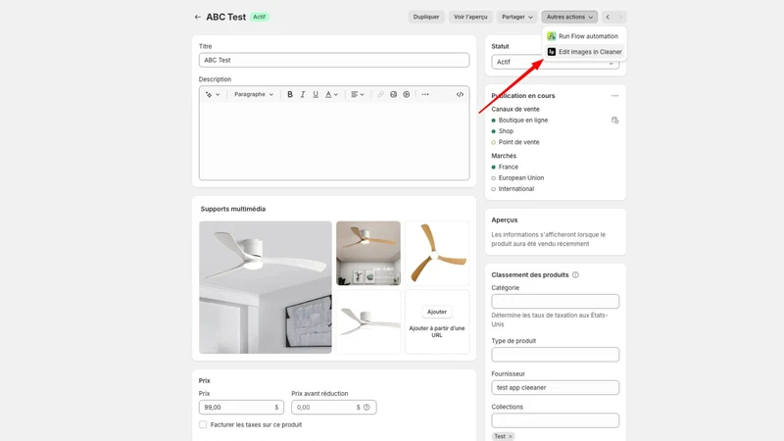Click the Collections search field
Viewport: 784px width, 441px height.
click(555, 420)
